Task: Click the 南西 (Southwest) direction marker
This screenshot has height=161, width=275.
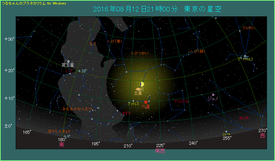Action: click(160, 151)
